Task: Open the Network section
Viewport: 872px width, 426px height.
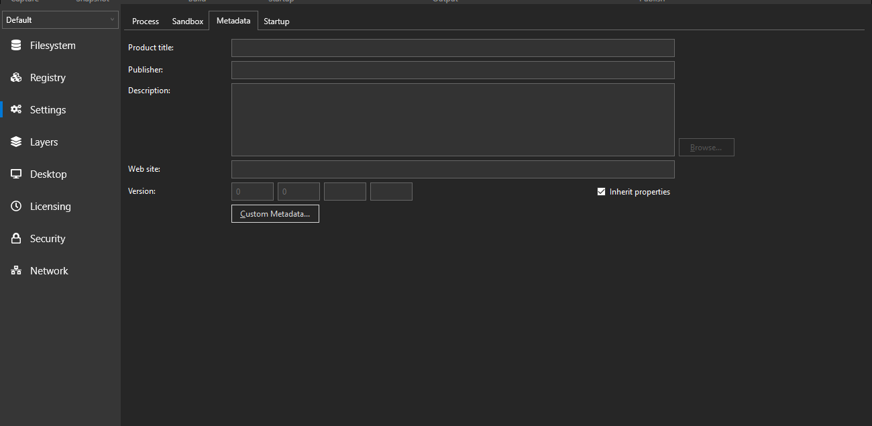Action: 49,270
